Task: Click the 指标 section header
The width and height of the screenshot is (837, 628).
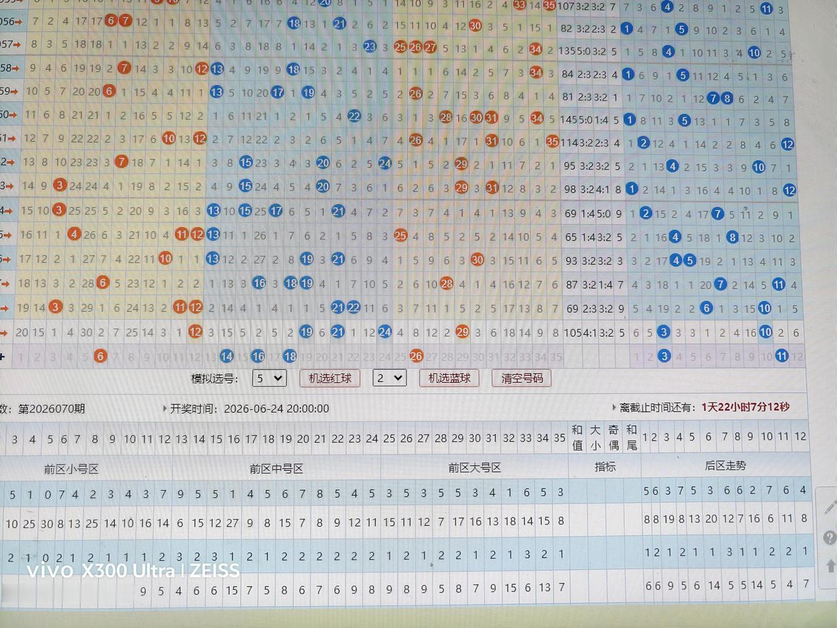Action: 605,467
